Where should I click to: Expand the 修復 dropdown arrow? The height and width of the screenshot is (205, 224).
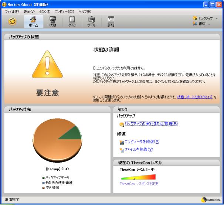pos(209,24)
